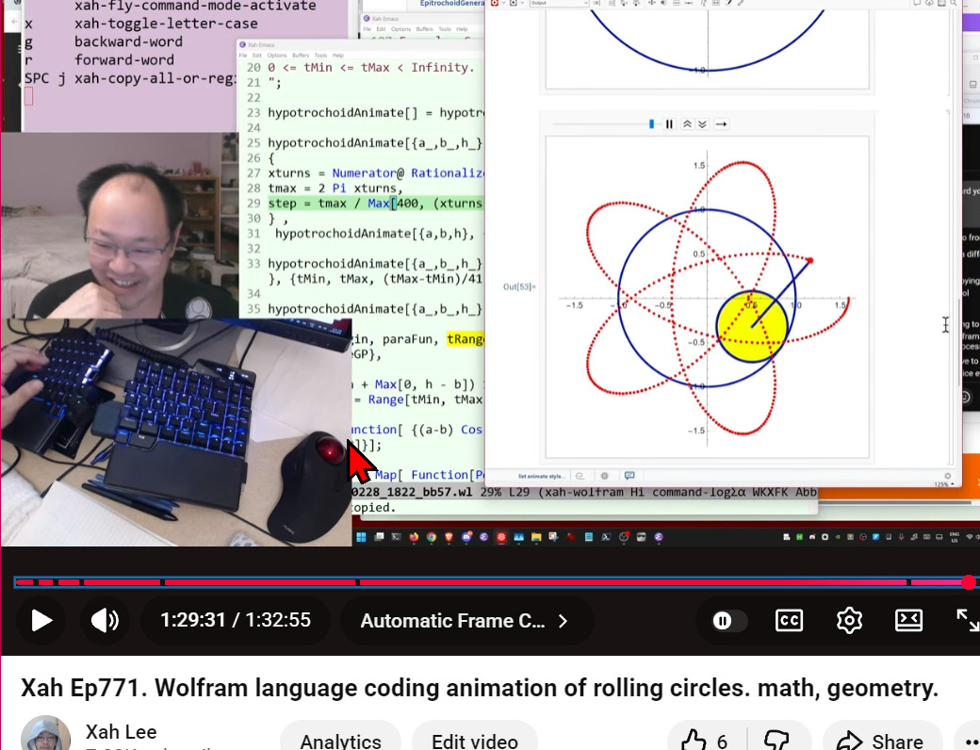Expand the Automatic Frame chapter list
The width and height of the screenshot is (980, 750).
465,621
